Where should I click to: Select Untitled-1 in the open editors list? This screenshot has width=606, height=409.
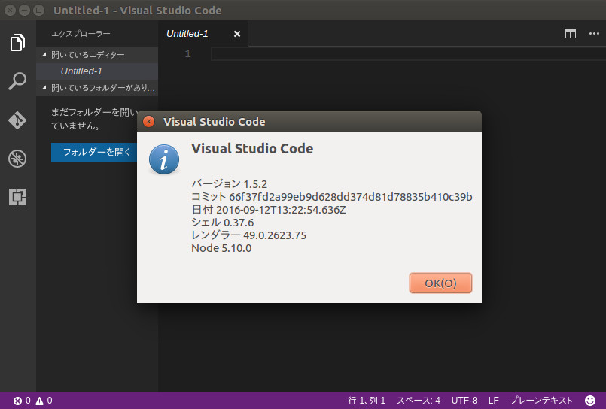97,71
